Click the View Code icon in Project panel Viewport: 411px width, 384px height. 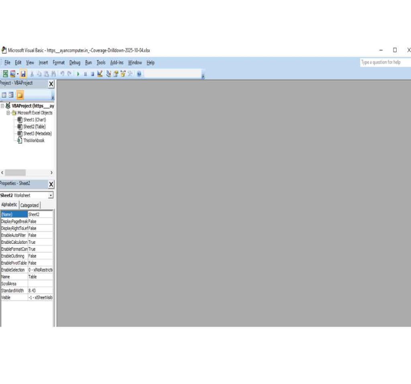(4, 95)
